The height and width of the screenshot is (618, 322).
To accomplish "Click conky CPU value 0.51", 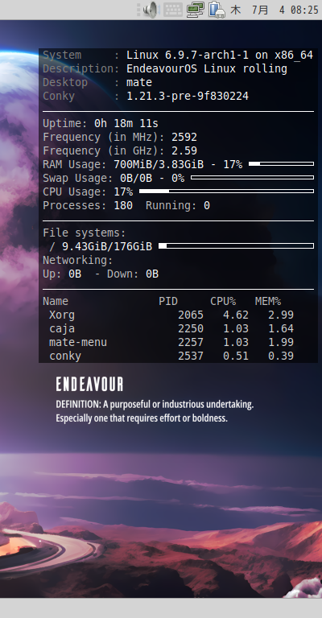I will [x=236, y=356].
